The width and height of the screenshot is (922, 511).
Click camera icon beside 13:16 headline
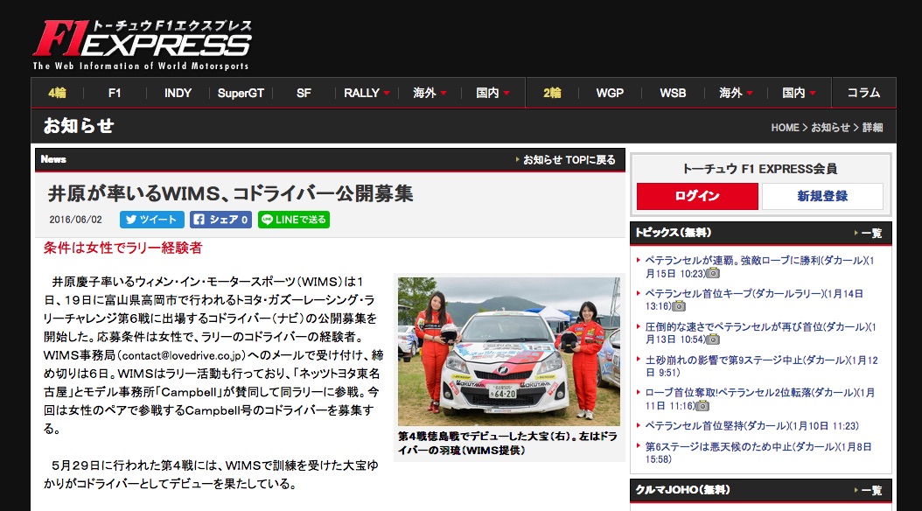(x=679, y=305)
